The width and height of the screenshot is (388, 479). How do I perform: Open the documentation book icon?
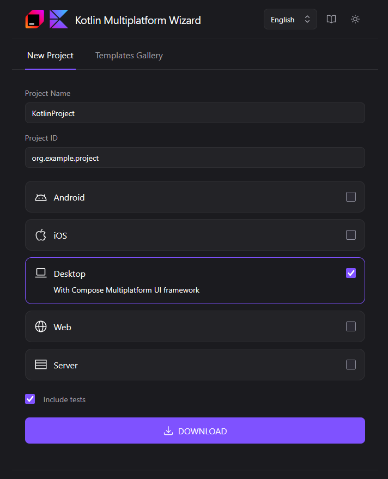point(331,19)
